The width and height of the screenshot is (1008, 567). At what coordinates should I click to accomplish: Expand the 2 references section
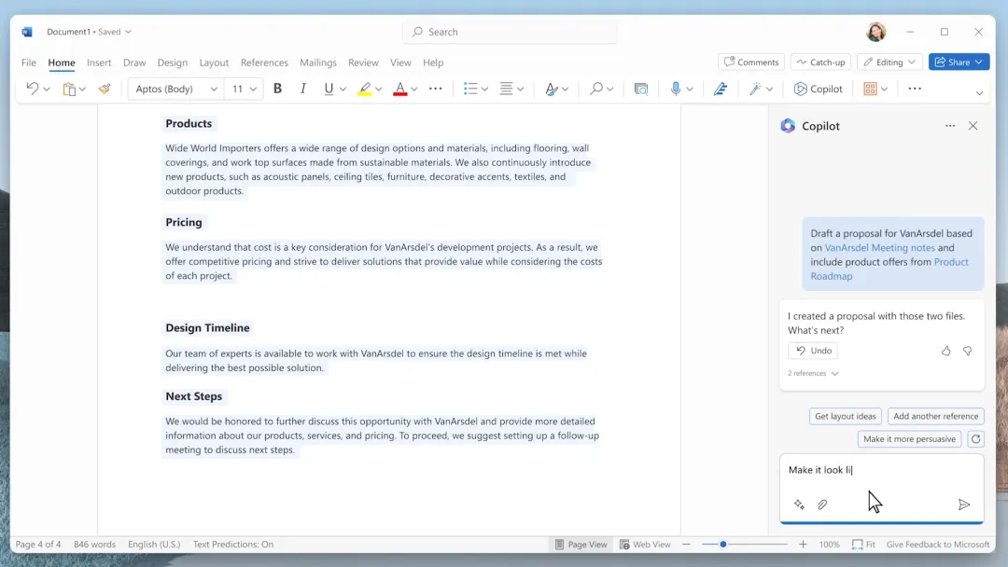(x=813, y=373)
